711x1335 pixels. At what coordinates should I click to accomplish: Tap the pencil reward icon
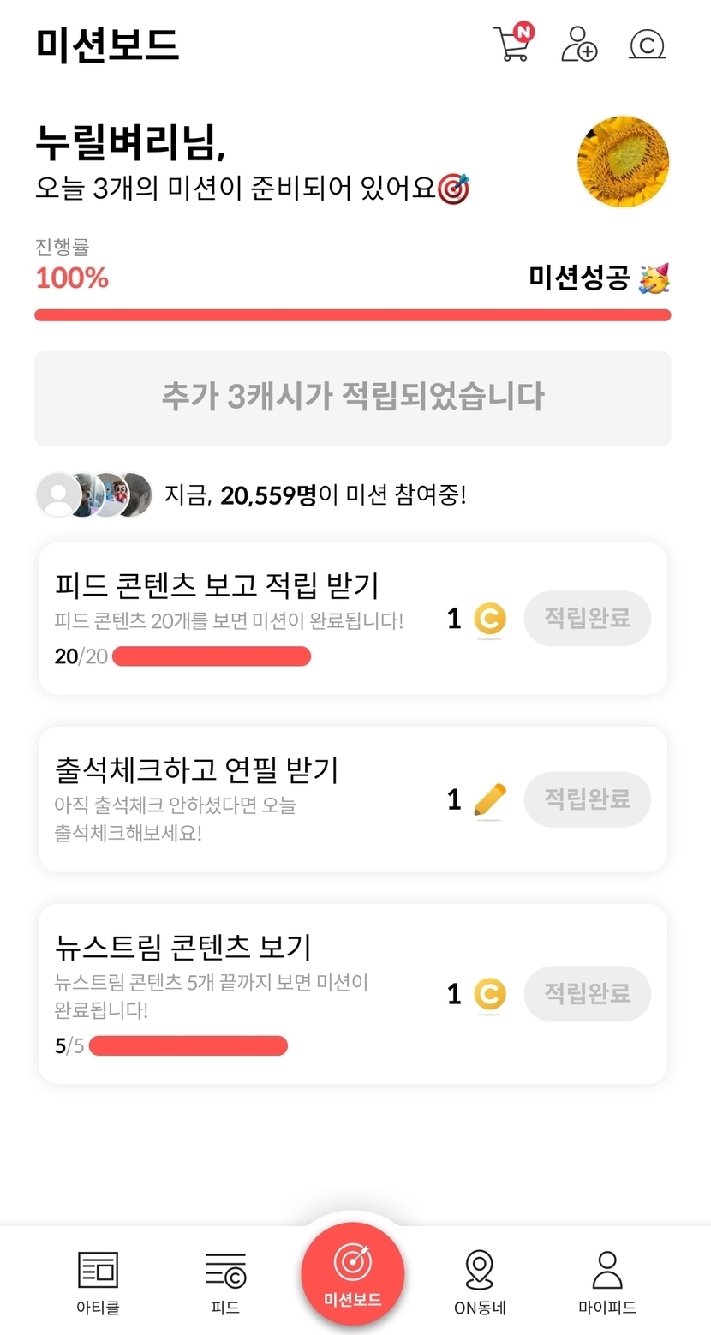click(x=489, y=800)
